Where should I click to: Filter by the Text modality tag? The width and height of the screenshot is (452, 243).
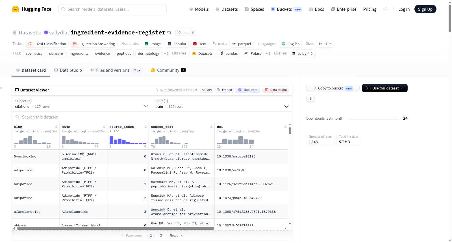click(x=199, y=44)
